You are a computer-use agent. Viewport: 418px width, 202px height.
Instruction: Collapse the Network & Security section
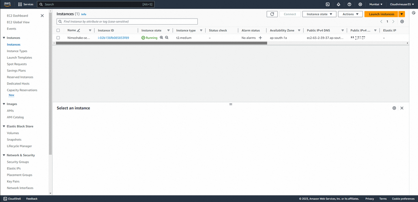(x=4, y=155)
